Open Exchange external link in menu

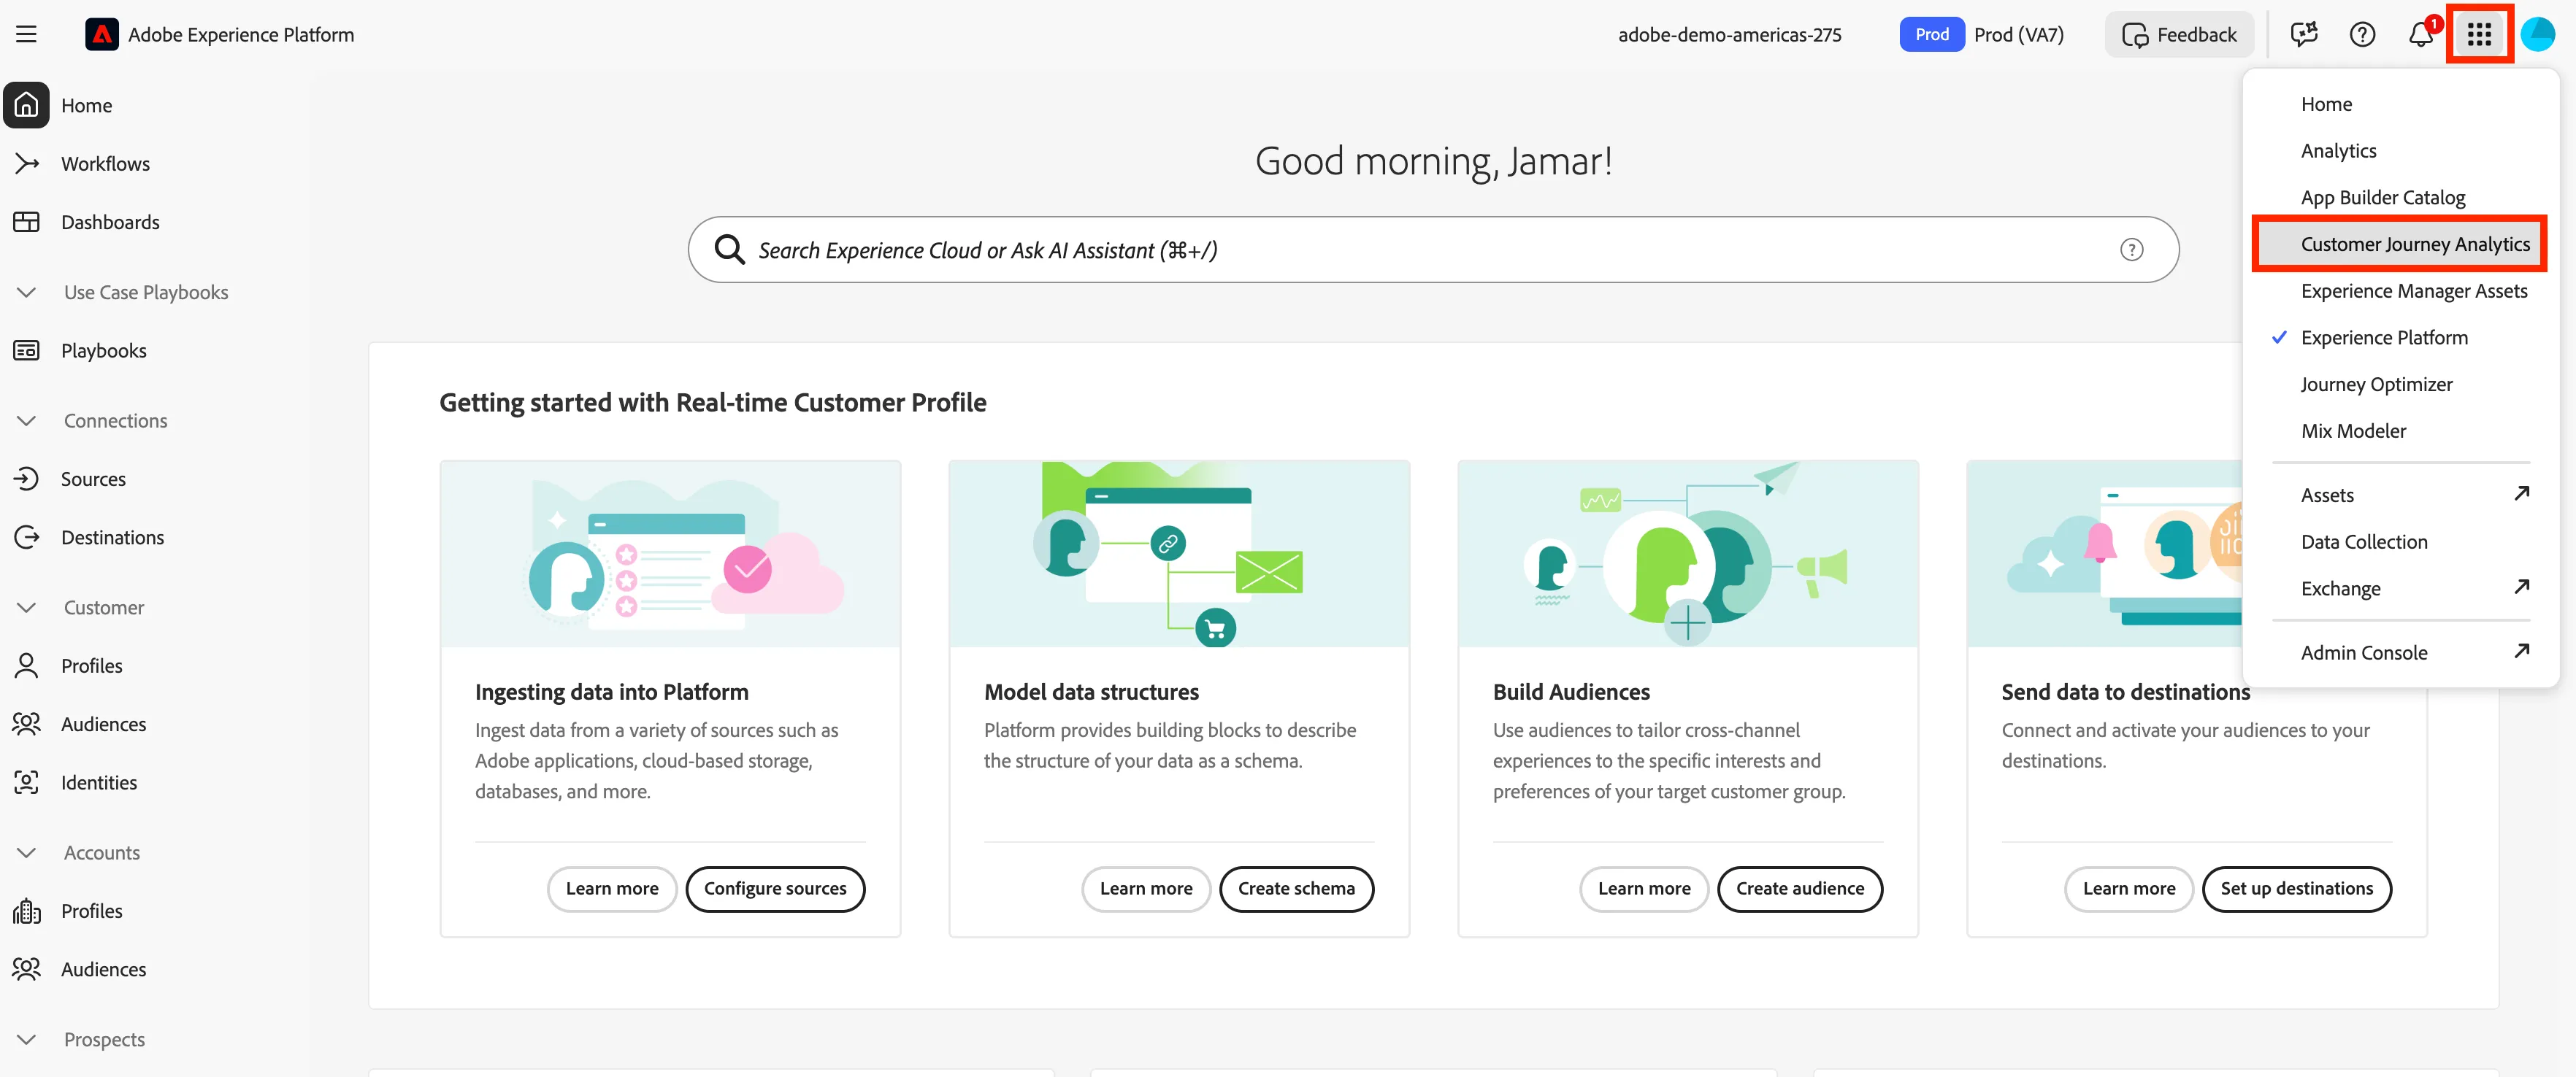[x=2400, y=588]
